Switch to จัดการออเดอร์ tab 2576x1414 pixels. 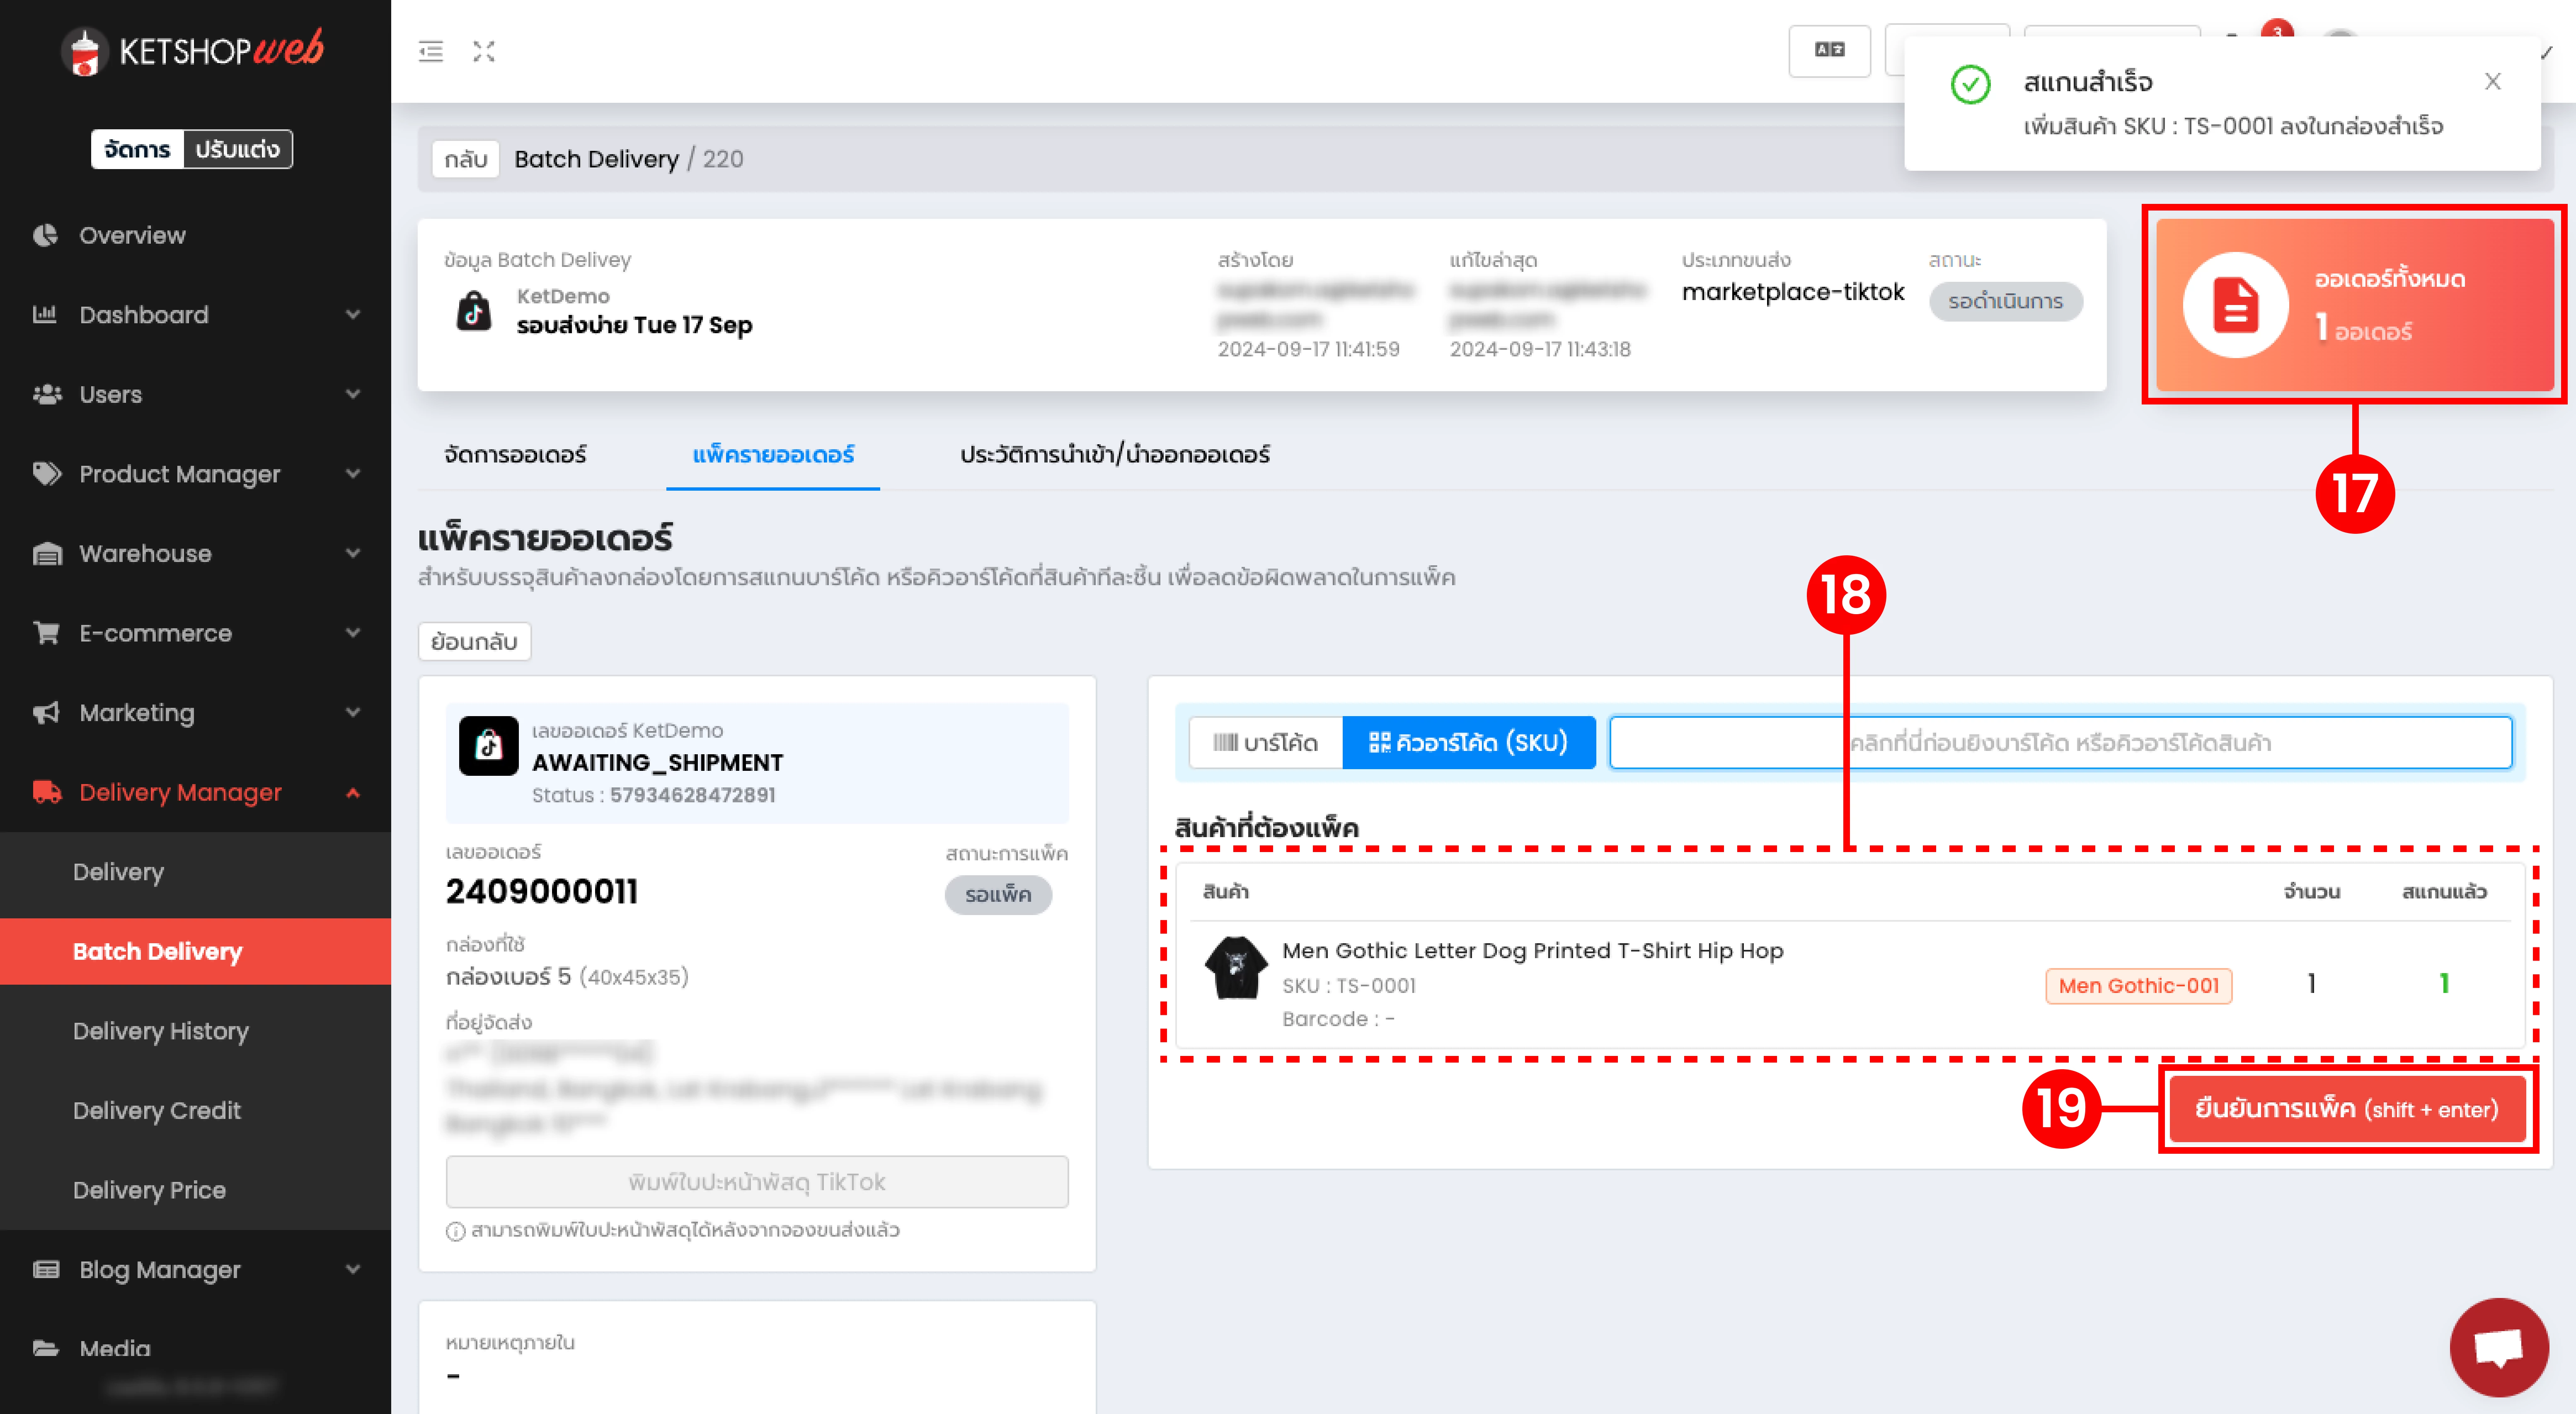(x=515, y=454)
